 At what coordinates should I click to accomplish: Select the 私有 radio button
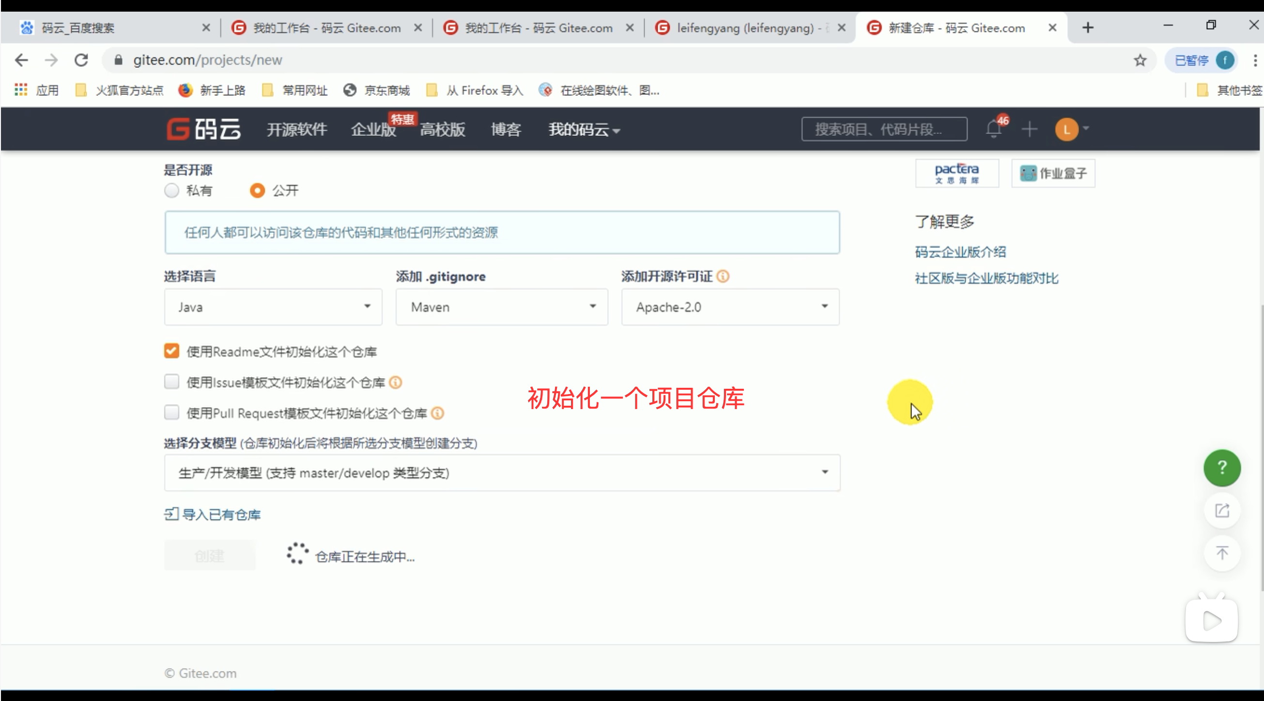coord(172,190)
